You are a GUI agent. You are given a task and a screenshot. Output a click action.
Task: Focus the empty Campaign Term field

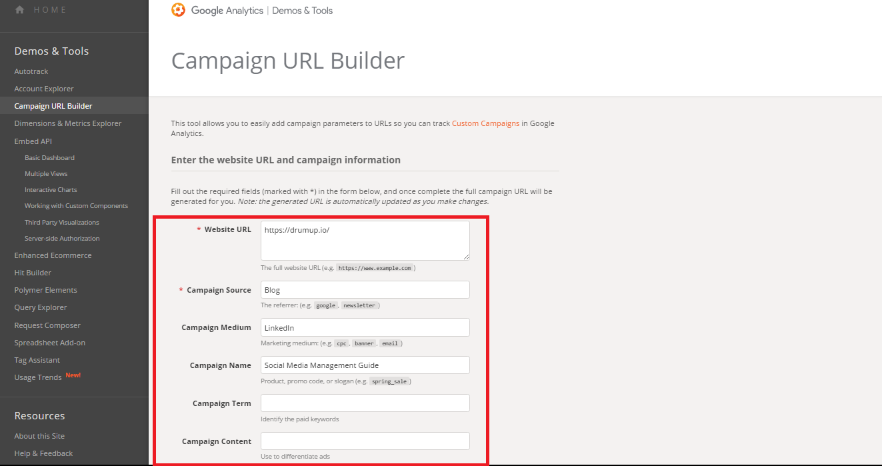(365, 403)
